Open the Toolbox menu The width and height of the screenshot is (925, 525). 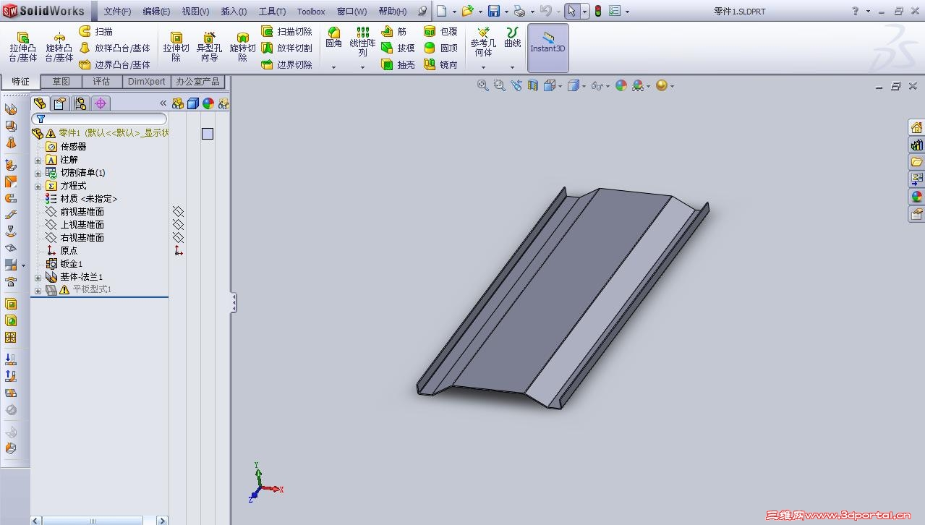click(311, 12)
